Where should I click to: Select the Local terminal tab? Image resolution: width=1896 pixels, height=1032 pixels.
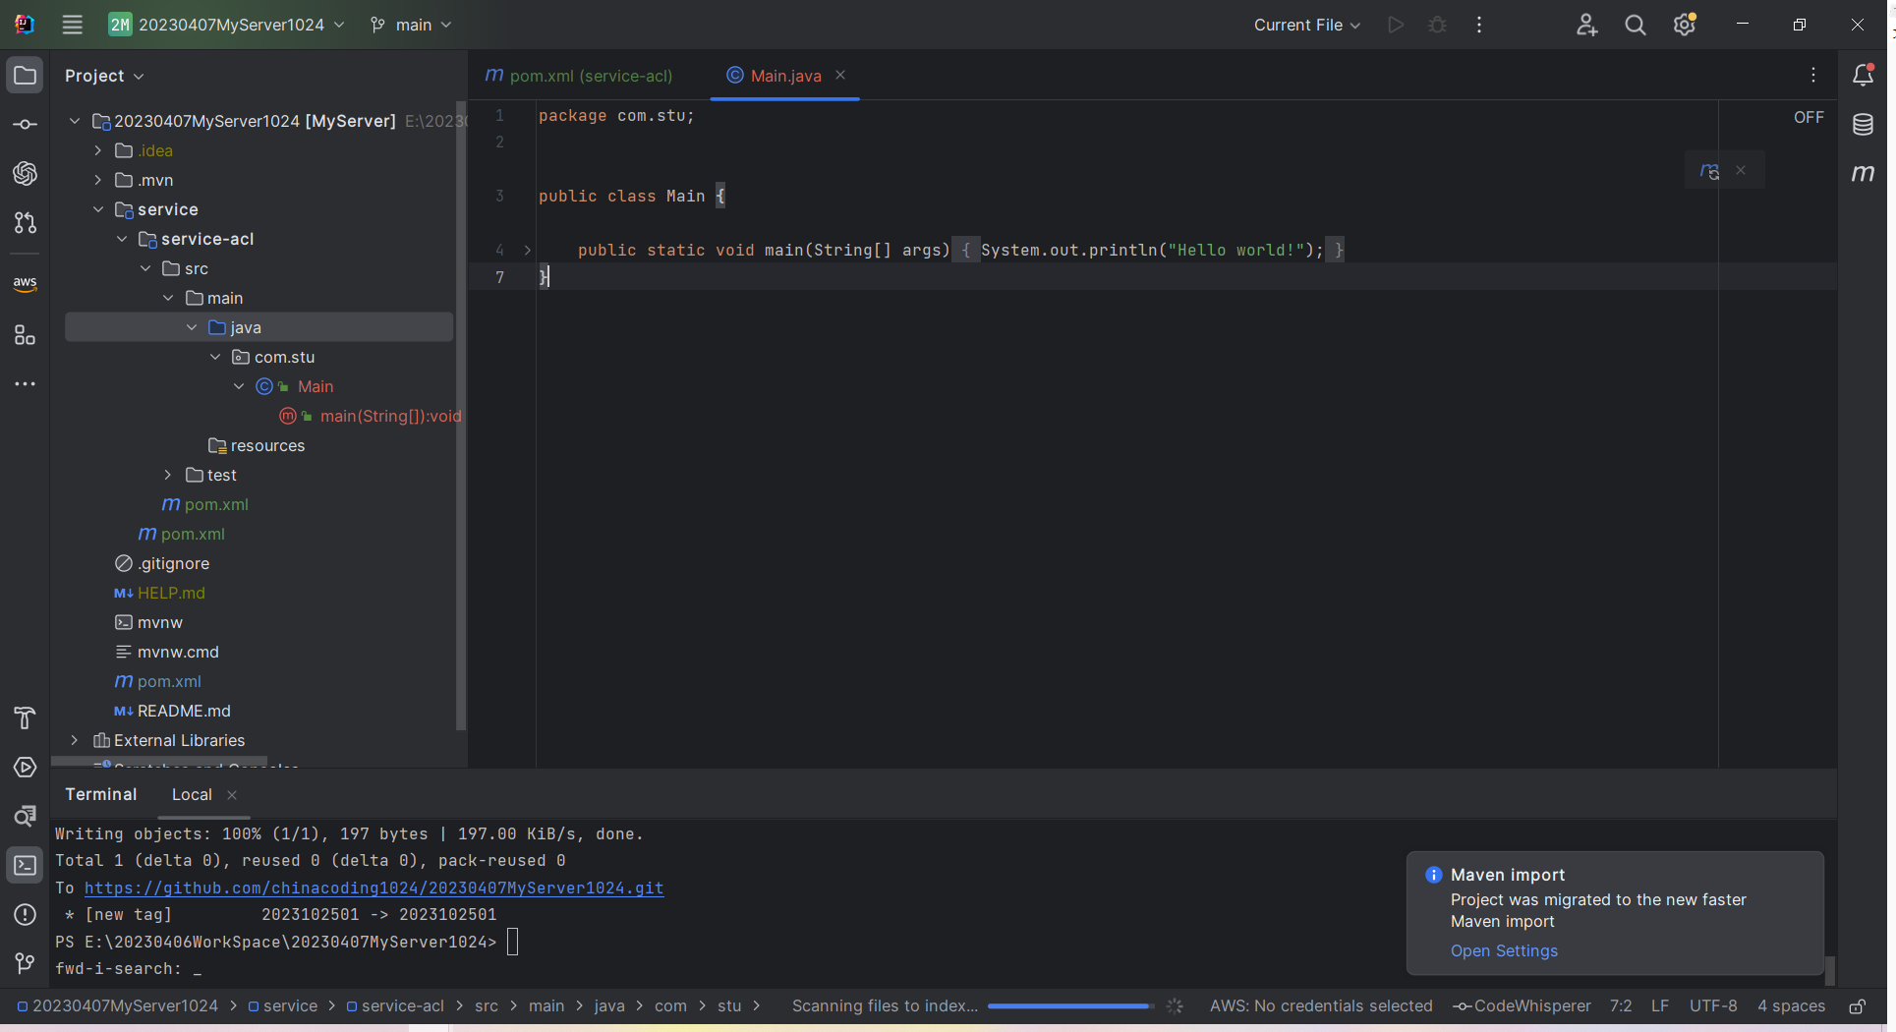(192, 794)
